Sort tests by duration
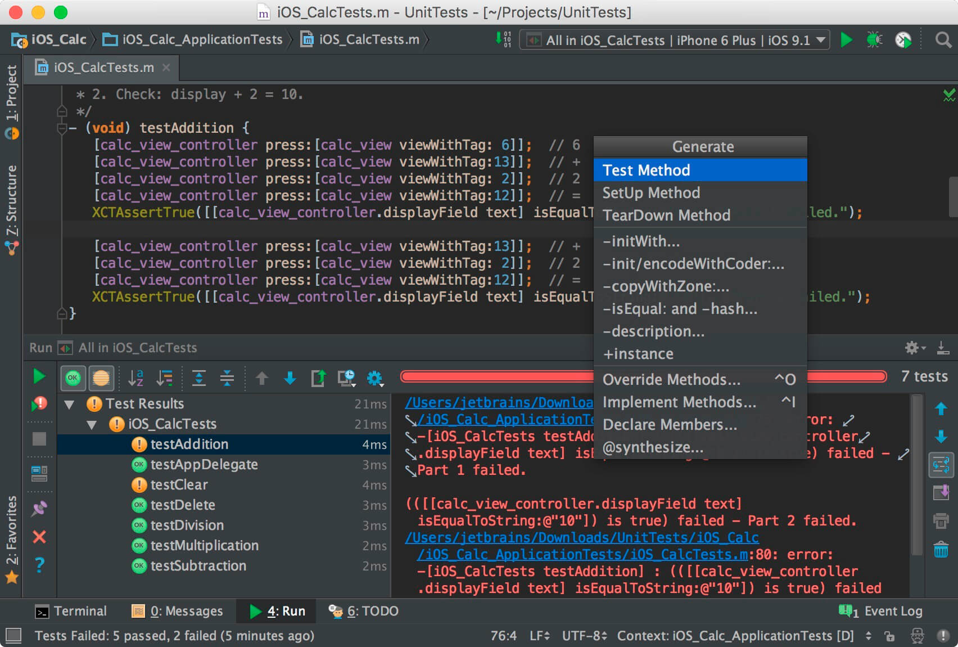 [165, 378]
